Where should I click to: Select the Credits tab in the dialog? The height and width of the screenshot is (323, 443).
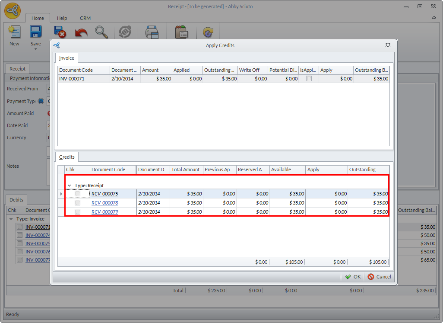[67, 157]
